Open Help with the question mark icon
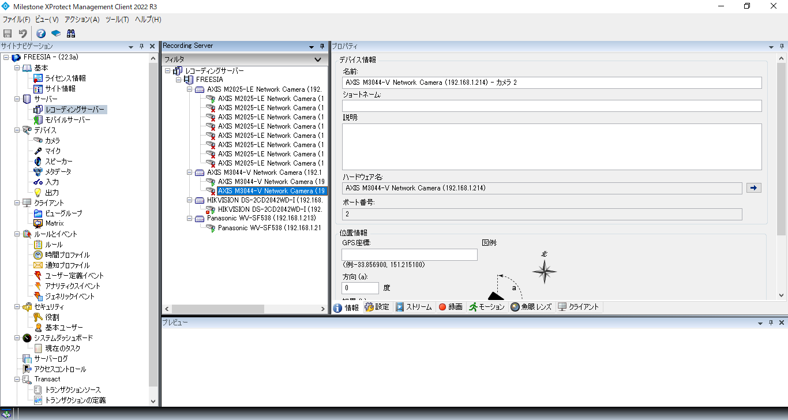The width and height of the screenshot is (788, 420). (41, 33)
